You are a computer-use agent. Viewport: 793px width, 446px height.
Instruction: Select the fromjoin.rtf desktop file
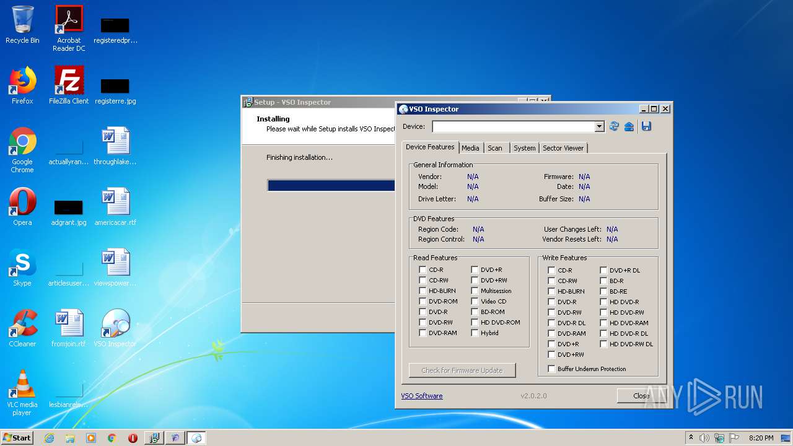(x=69, y=328)
